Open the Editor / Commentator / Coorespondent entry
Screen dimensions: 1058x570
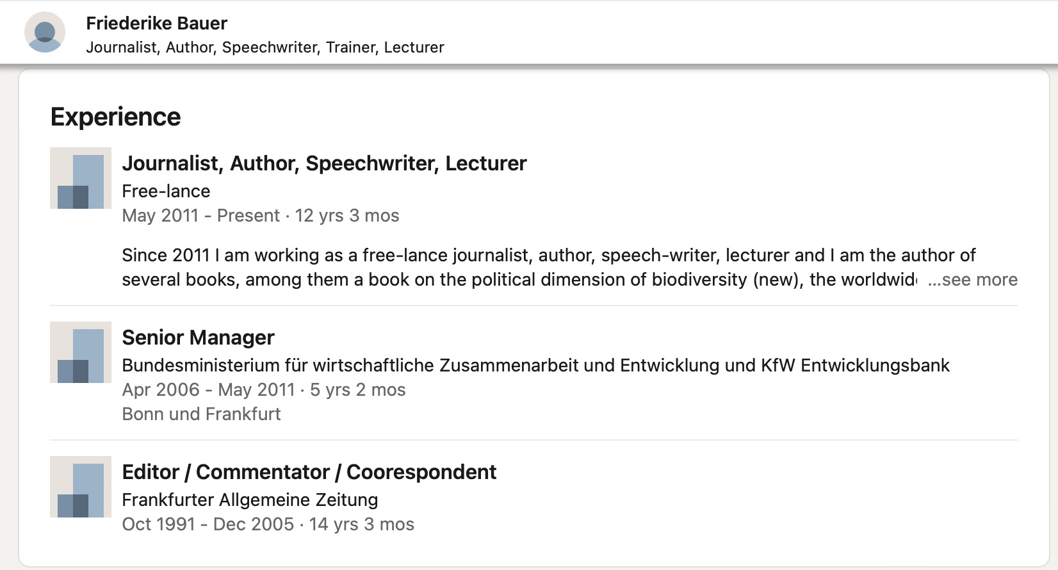[x=309, y=472]
